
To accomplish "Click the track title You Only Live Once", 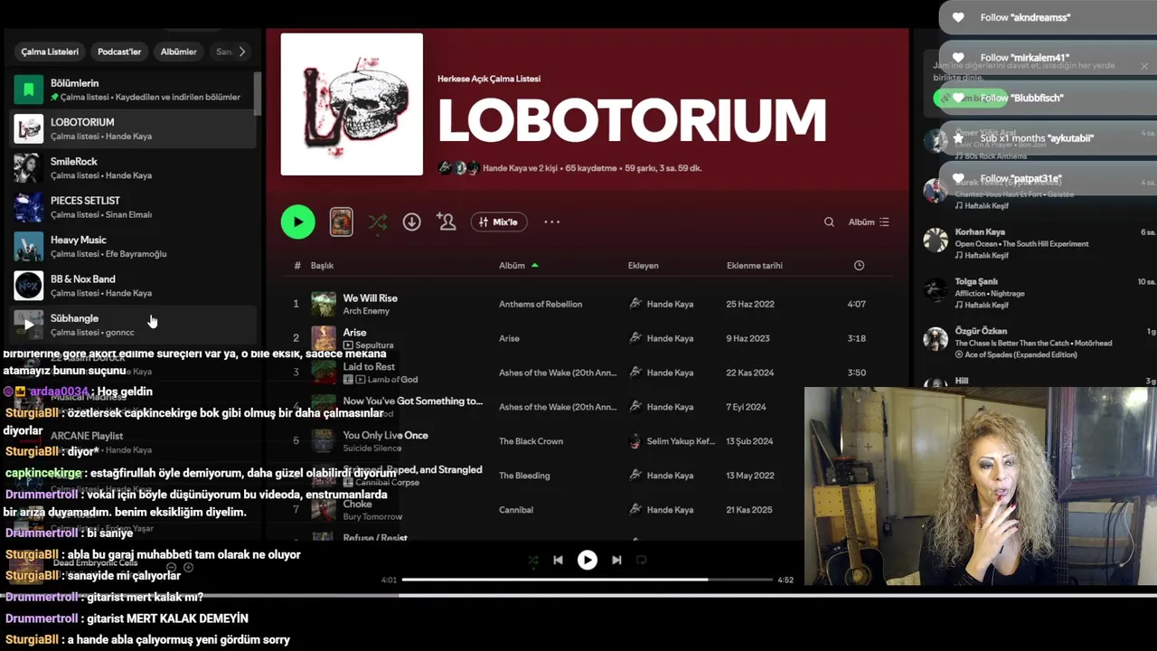I will pyautogui.click(x=386, y=435).
